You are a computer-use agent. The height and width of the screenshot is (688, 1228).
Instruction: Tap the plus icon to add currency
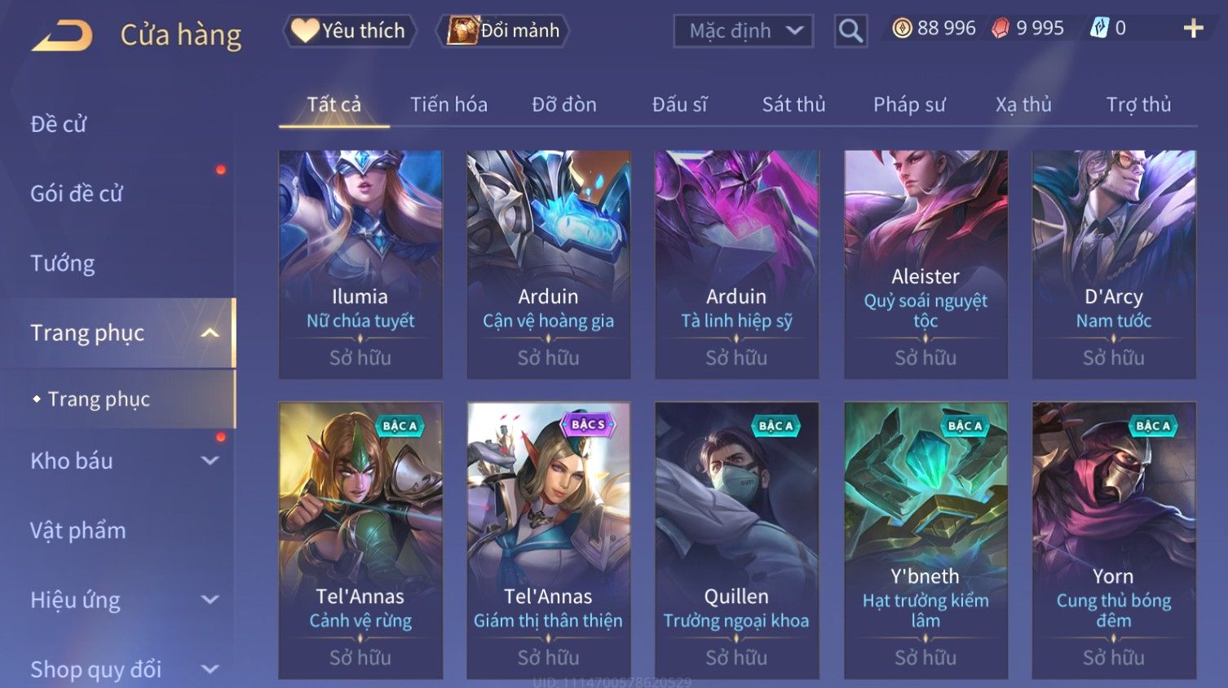(1193, 29)
